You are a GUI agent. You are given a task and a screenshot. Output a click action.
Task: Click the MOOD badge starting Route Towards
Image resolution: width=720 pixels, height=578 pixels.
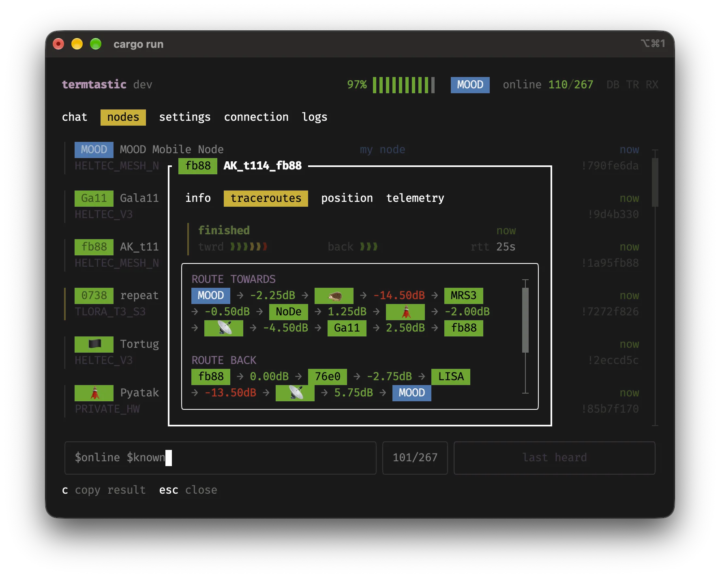(210, 295)
